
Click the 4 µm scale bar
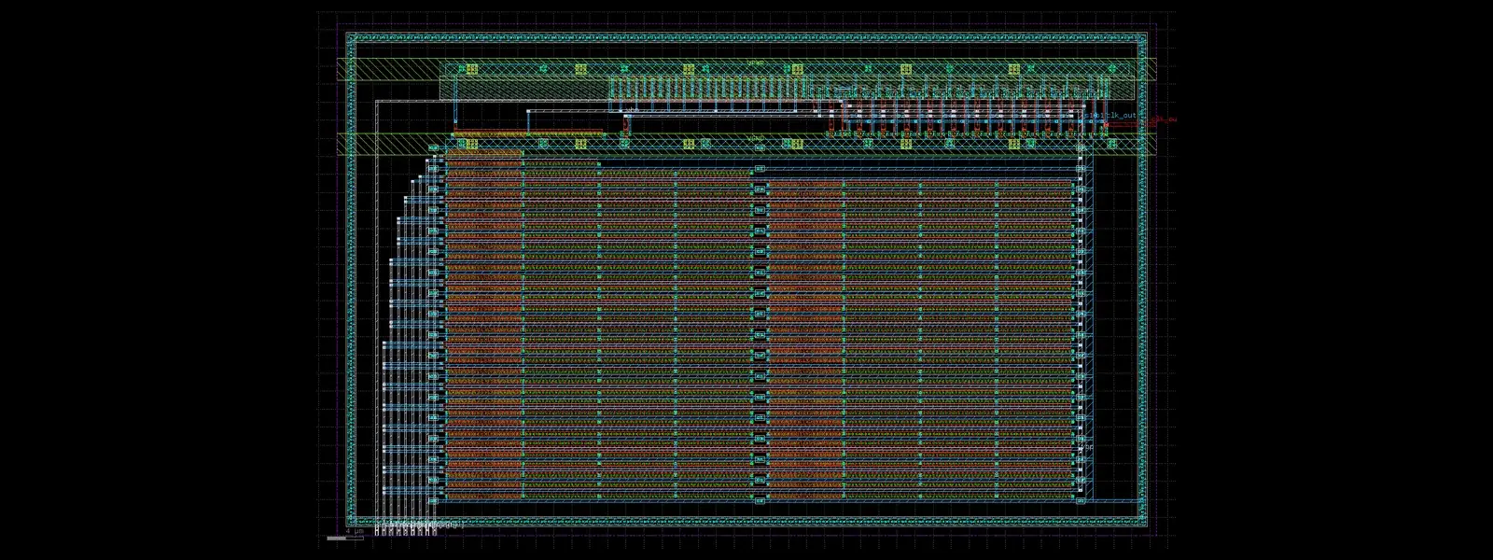(x=345, y=538)
